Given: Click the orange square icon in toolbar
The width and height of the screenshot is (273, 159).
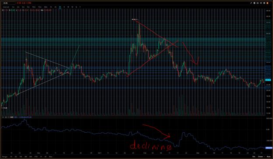Looking at the screenshot, I should pyautogui.click(x=267, y=3).
